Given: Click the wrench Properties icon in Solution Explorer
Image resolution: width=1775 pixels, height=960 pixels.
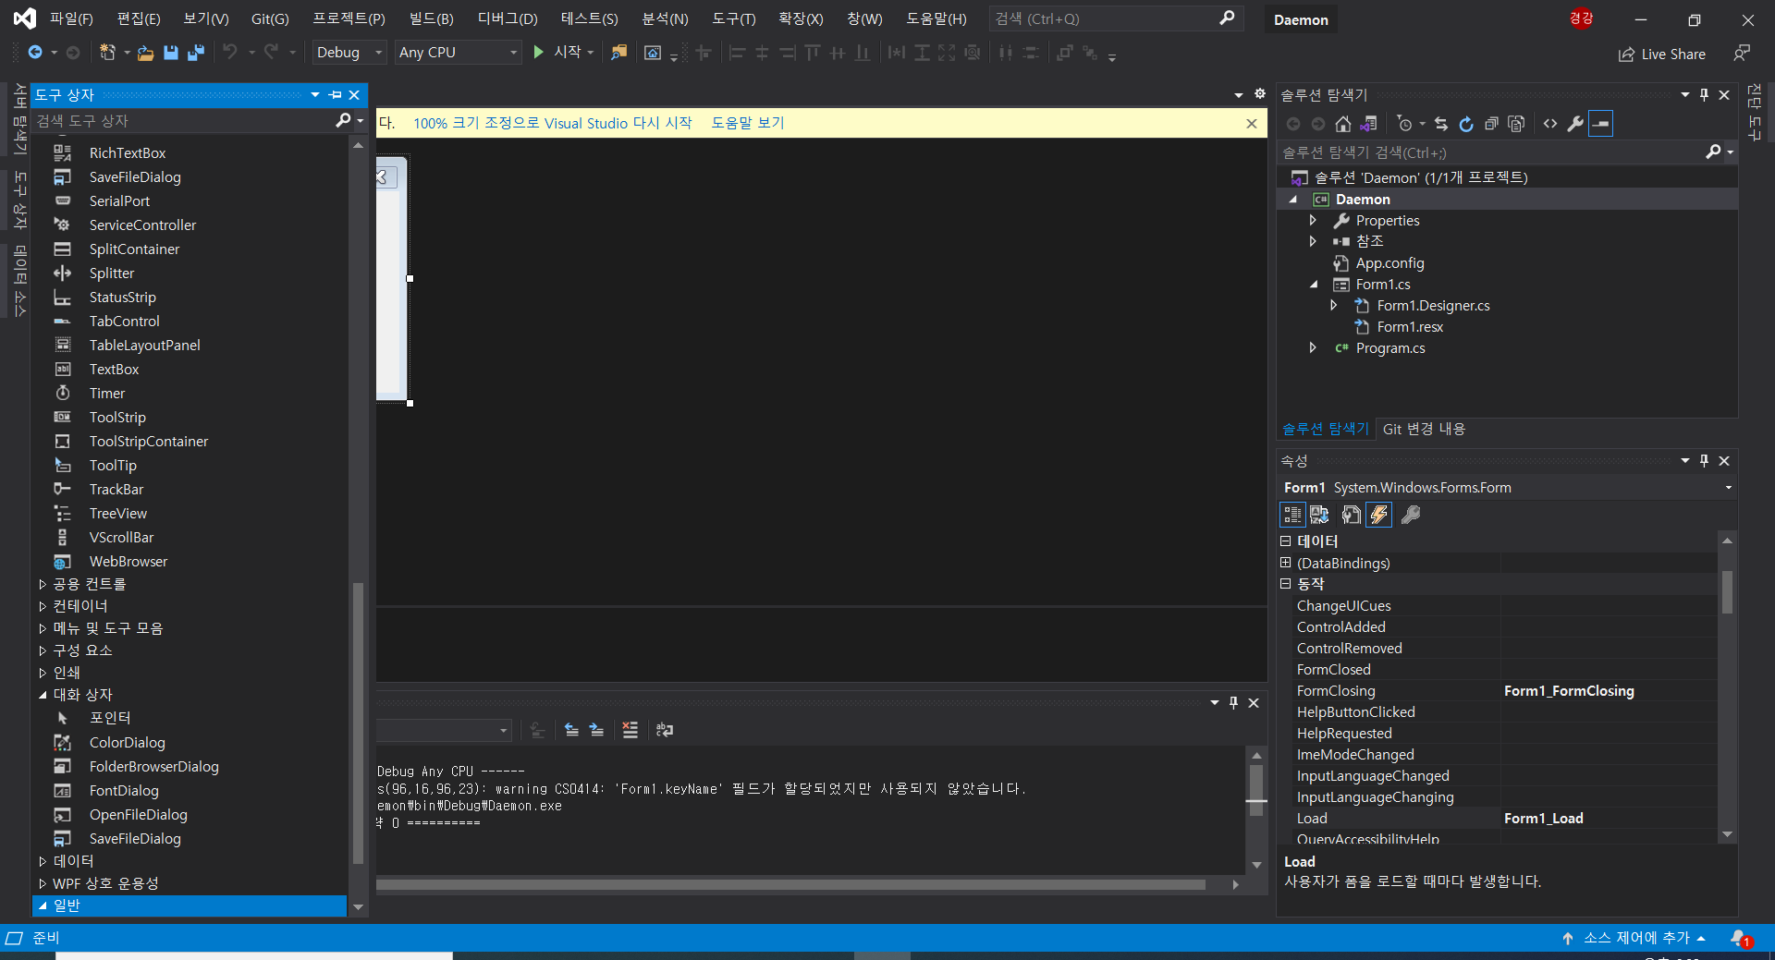Looking at the screenshot, I should pyautogui.click(x=1575, y=124).
